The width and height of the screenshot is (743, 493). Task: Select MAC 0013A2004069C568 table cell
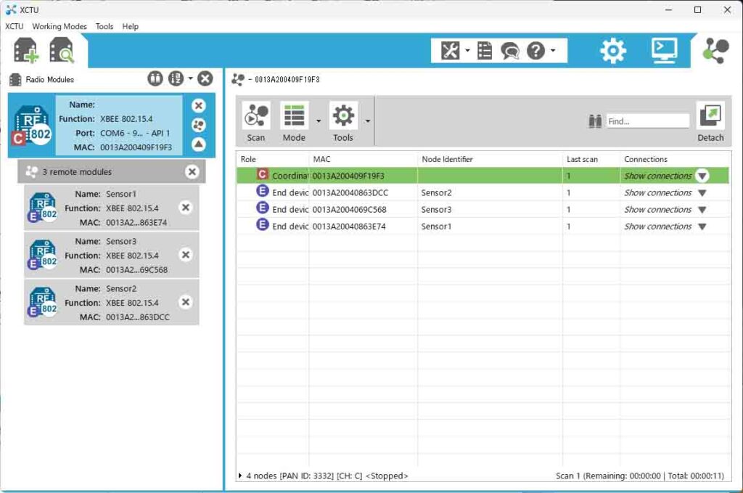pos(349,210)
